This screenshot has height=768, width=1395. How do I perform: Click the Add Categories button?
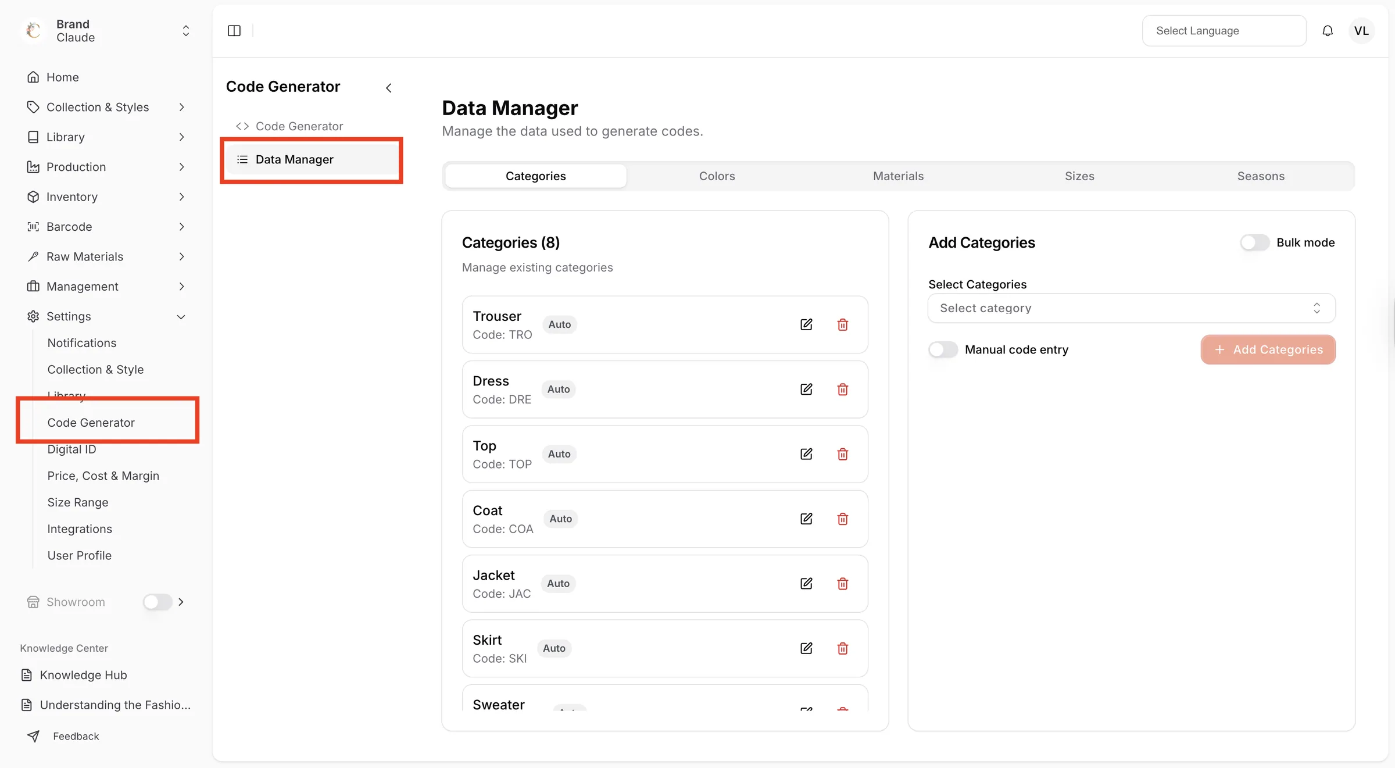(x=1268, y=349)
